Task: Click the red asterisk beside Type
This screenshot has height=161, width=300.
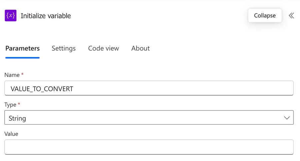Action: pyautogui.click(x=19, y=104)
